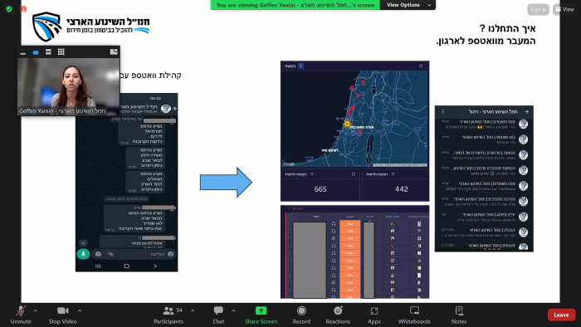The image size is (581, 327).
Task: Click Geffen Yamin's video thumbnail
Action: click(x=69, y=86)
